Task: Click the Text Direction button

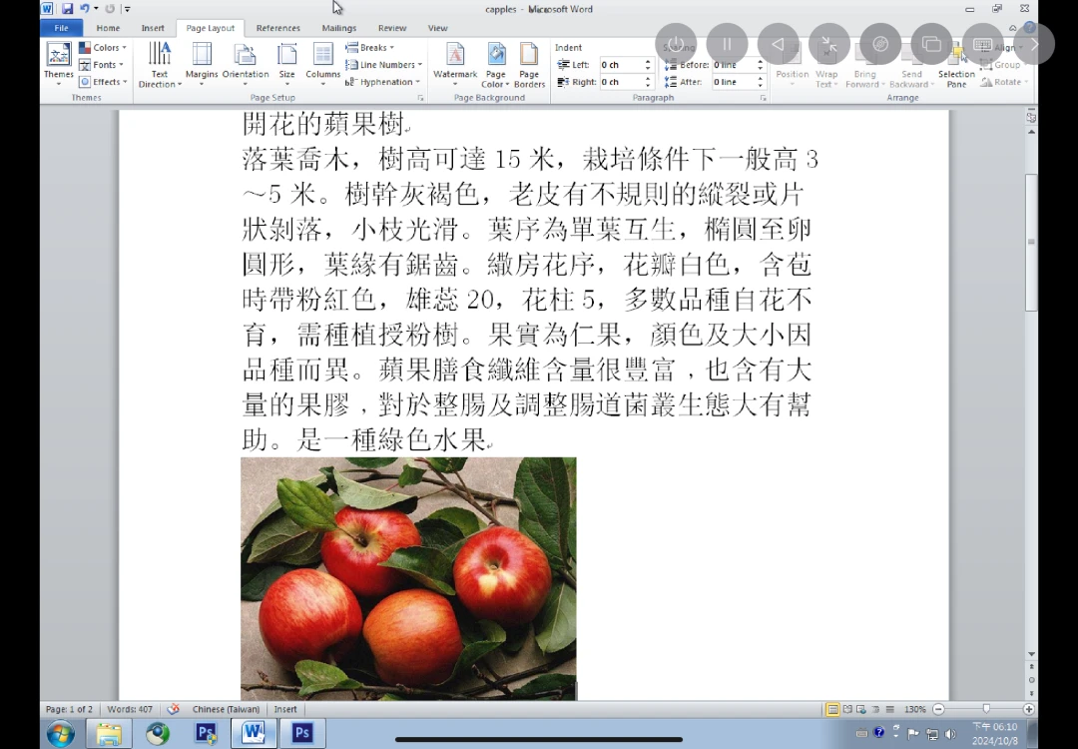Action: tap(160, 64)
